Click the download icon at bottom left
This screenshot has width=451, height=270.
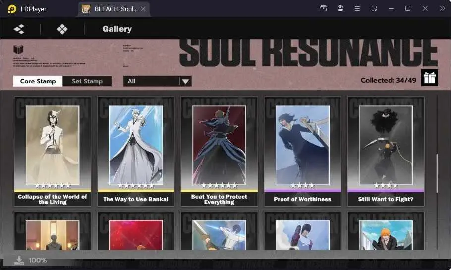pyautogui.click(x=19, y=260)
